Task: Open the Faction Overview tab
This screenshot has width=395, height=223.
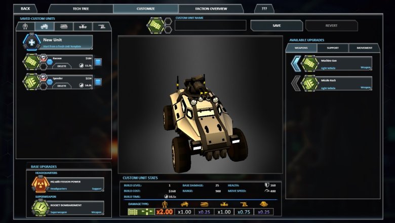Action: click(211, 9)
